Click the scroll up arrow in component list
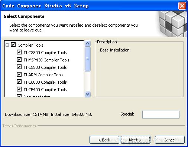 coord(88,43)
